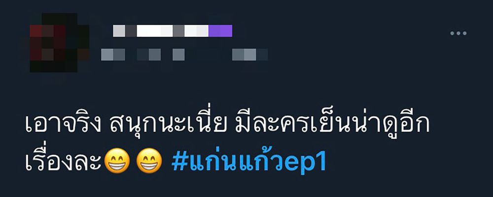The width and height of the screenshot is (493, 197).
Task: Open the blurred gray username handle
Action: pyautogui.click(x=184, y=55)
